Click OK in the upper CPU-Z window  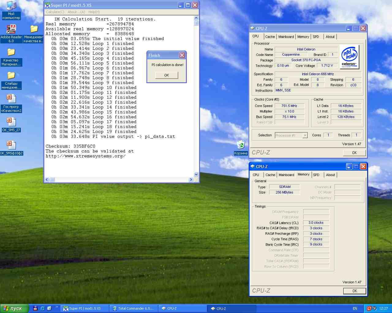point(354,153)
